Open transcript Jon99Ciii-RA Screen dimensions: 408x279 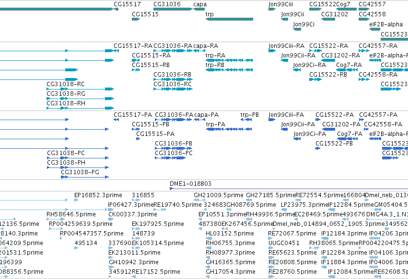[286, 46]
